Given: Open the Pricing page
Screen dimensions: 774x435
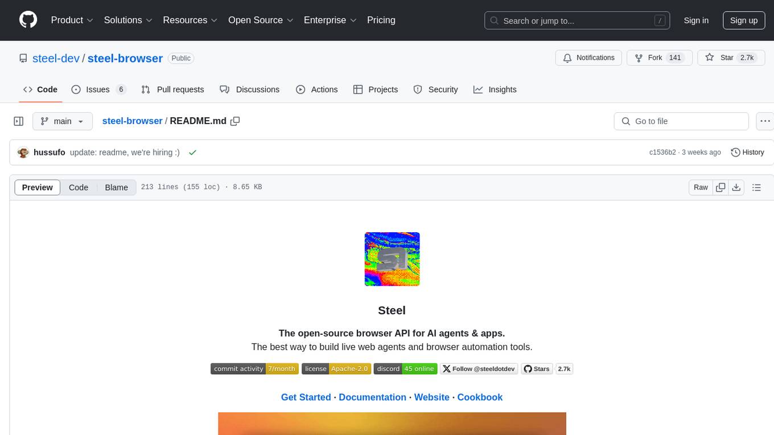Looking at the screenshot, I should pos(381,20).
